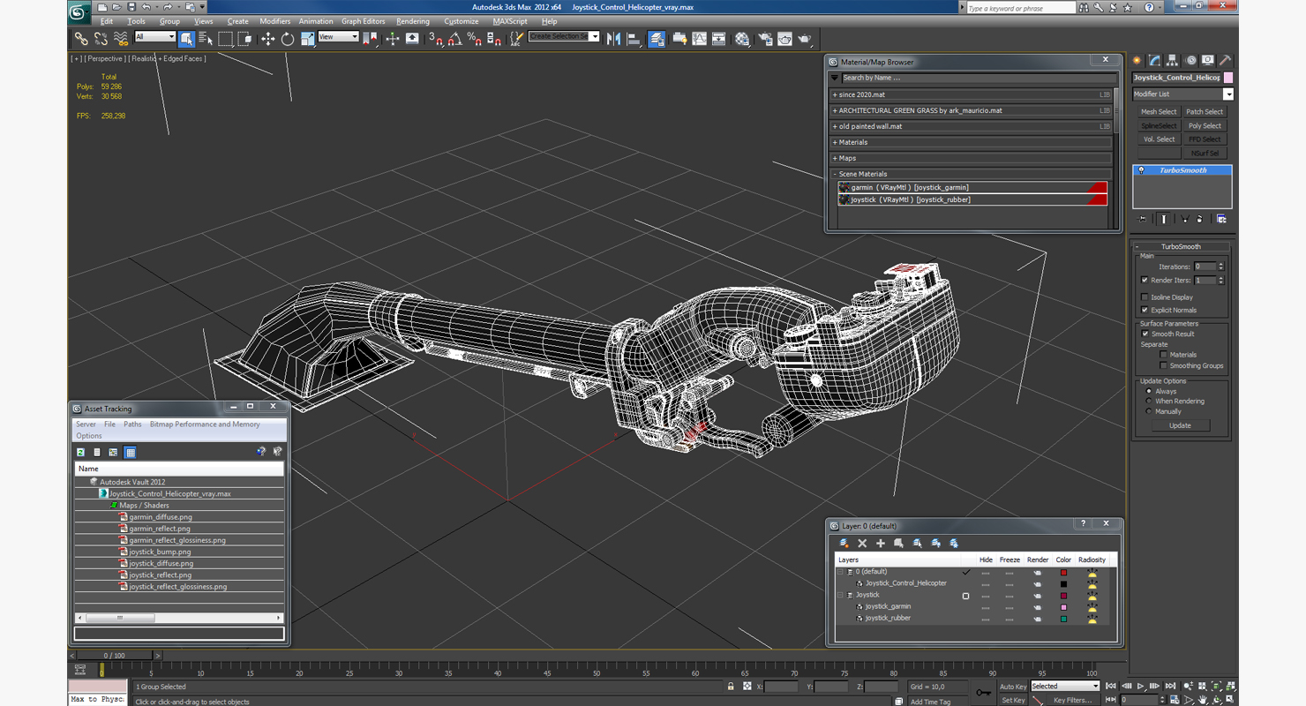1306x706 pixels.
Task: Click Configure Modifier Sets icon
Action: (1221, 219)
